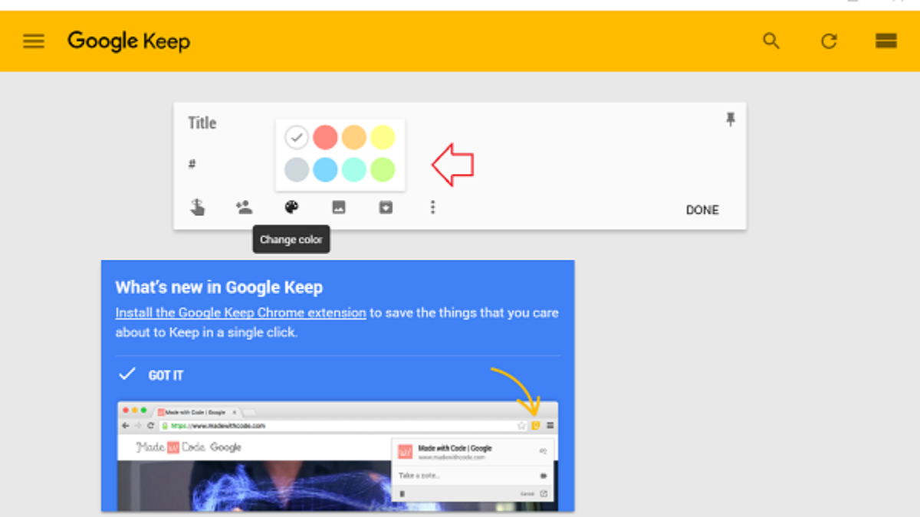Refresh notes with the reload icon

[x=829, y=41]
